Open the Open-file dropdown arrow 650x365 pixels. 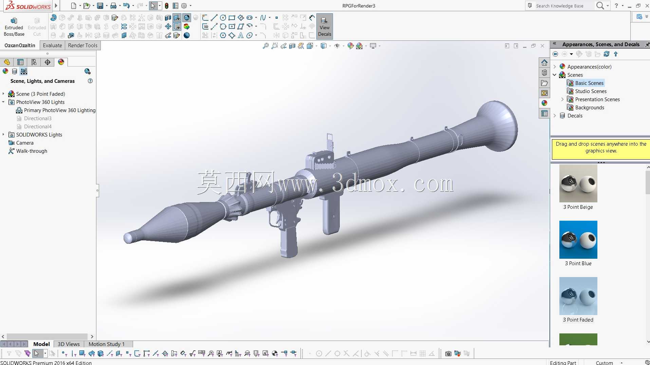(93, 6)
